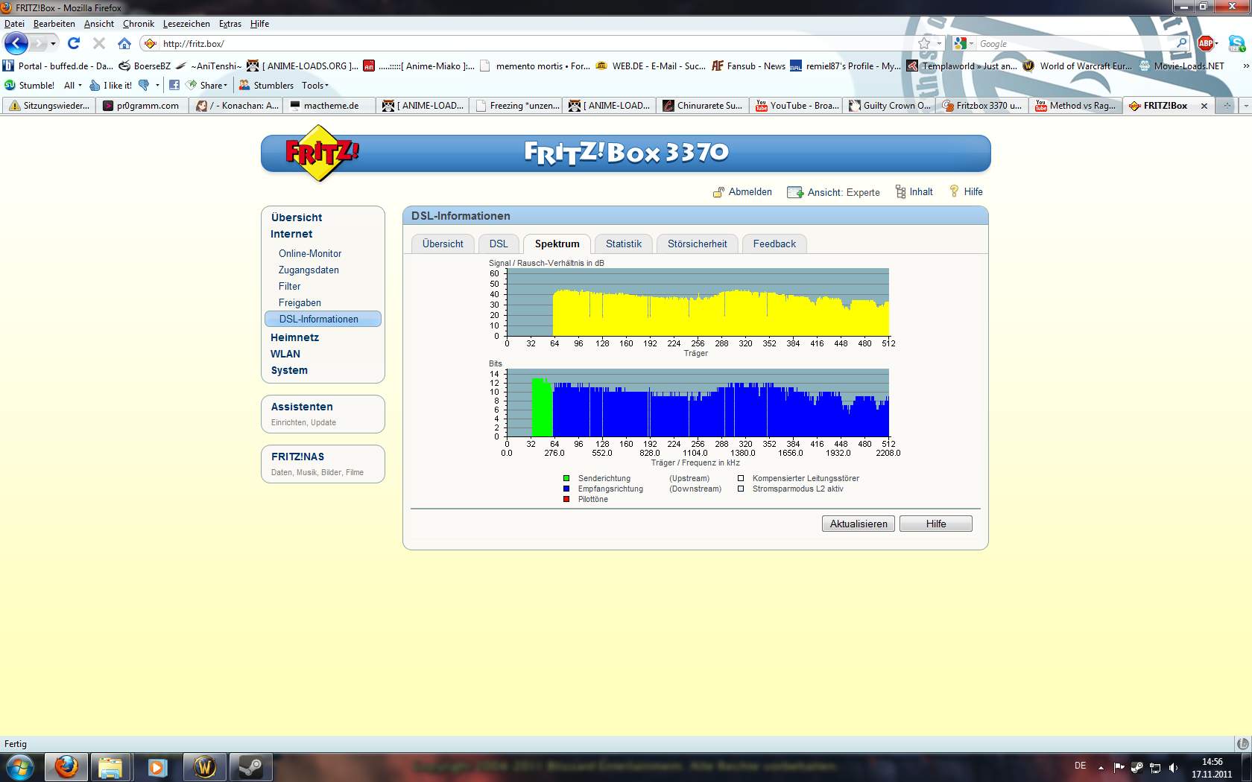1252x782 pixels.
Task: Click the red Pilottöne legend swatch
Action: click(566, 499)
